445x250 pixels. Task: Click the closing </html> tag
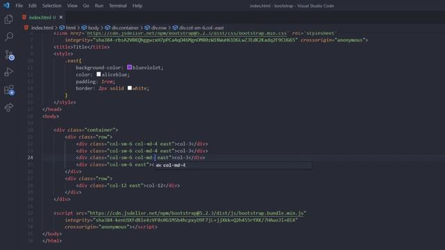(x=52, y=241)
